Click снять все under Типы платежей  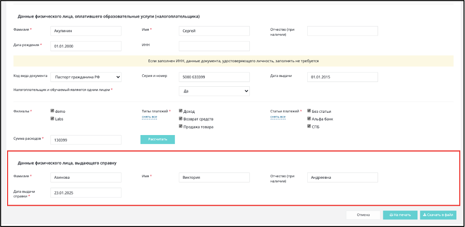pyautogui.click(x=150, y=117)
